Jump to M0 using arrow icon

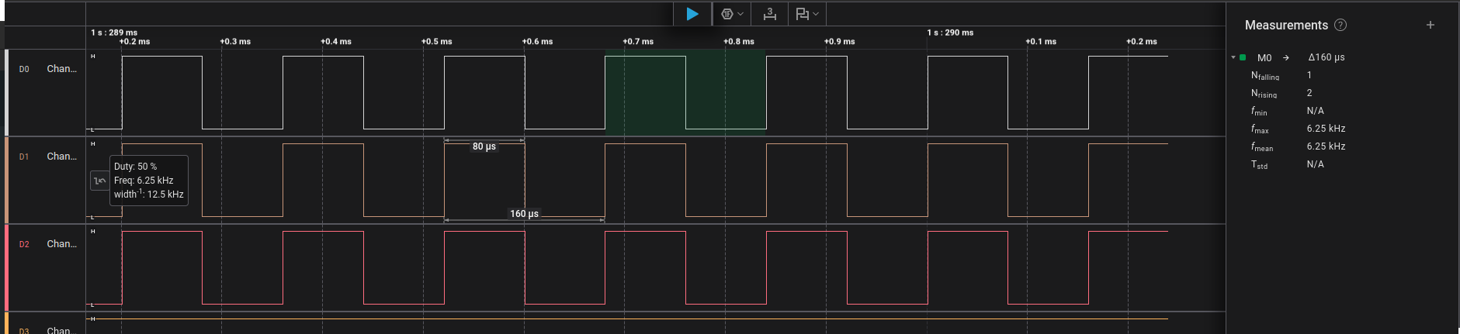click(x=1286, y=57)
